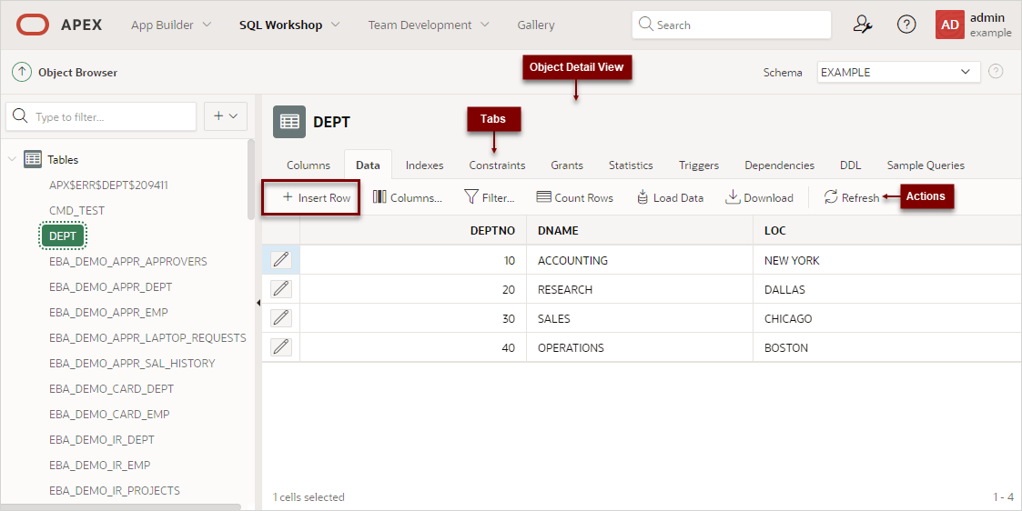Select the Data tab
This screenshot has height=511, width=1022.
[x=368, y=165]
